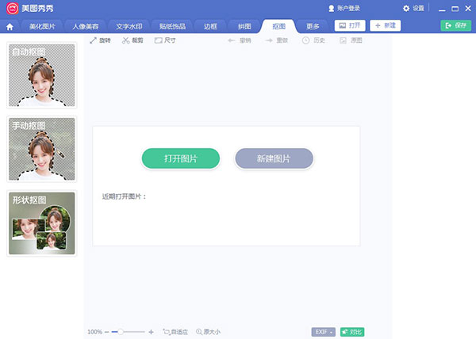Close the 美图秀秀 window
Screen dimensions: 476x339
468,9
